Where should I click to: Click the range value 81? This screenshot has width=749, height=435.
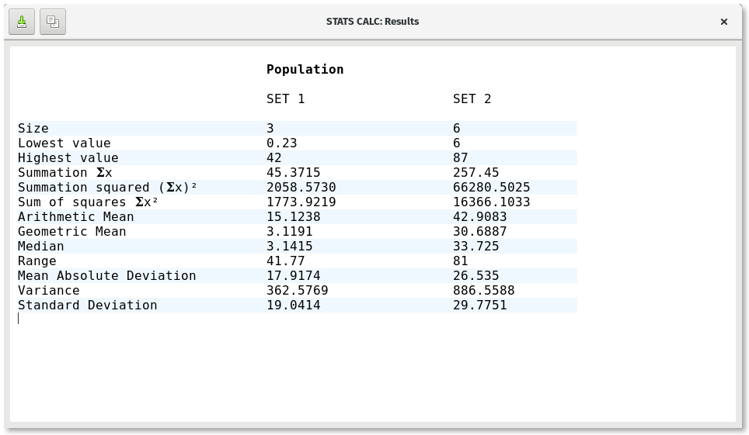pyautogui.click(x=461, y=261)
